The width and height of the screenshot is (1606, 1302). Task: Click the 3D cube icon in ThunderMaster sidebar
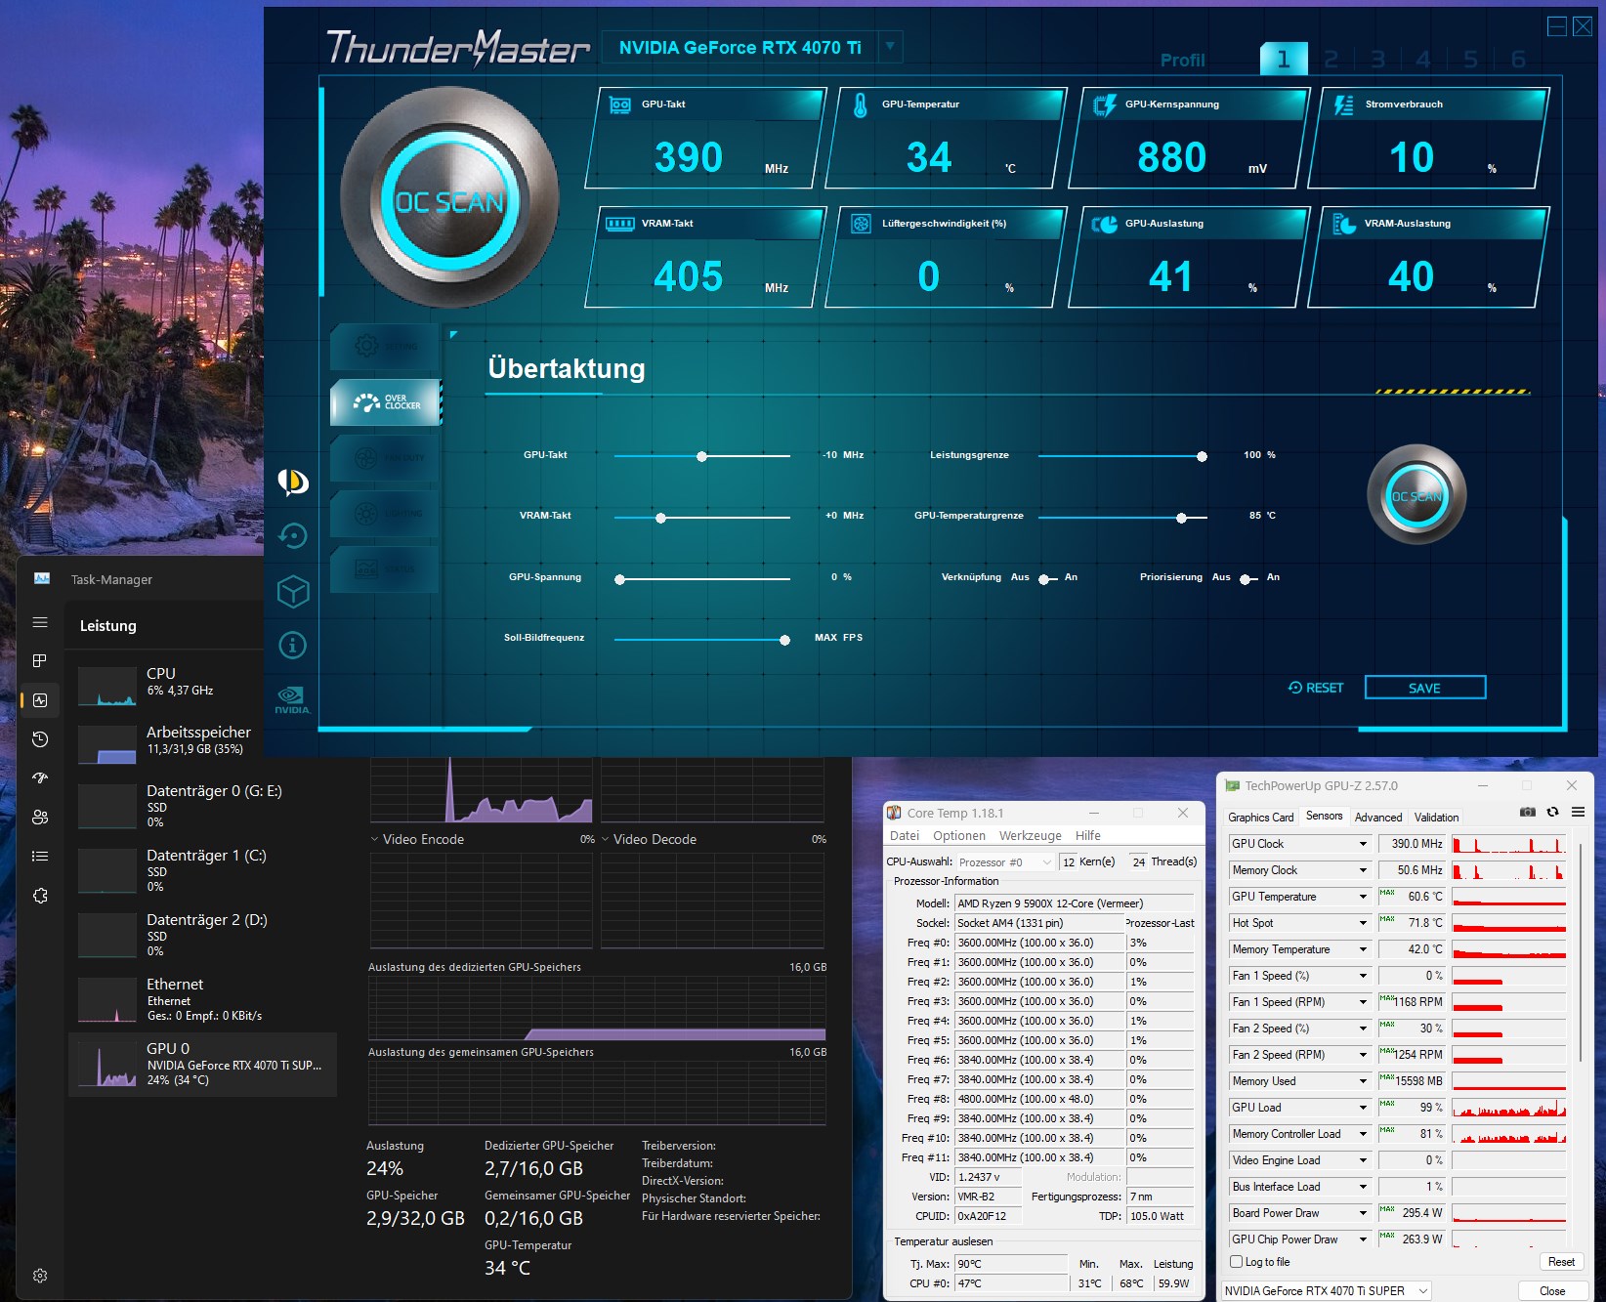tap(293, 591)
